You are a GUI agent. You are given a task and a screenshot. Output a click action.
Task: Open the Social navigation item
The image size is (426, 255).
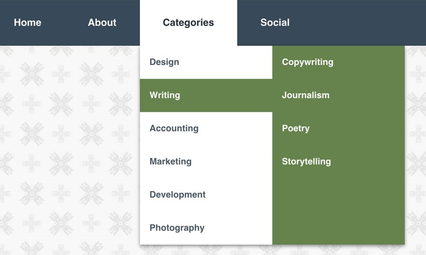pyautogui.click(x=275, y=23)
